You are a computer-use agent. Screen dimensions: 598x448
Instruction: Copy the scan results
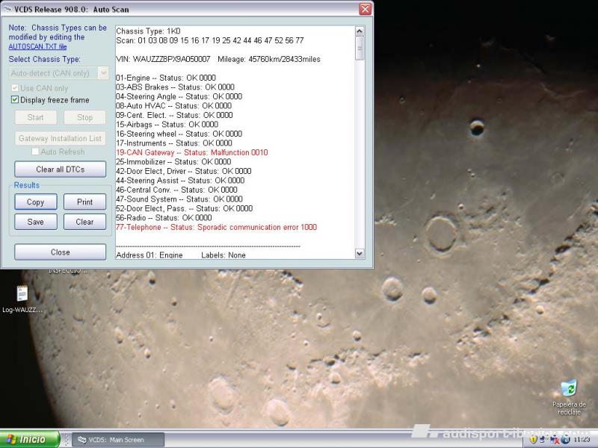[x=36, y=202]
